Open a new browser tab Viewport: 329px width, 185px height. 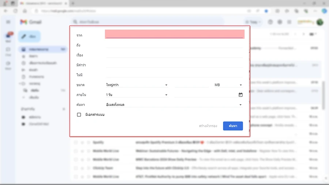(x=73, y=3)
